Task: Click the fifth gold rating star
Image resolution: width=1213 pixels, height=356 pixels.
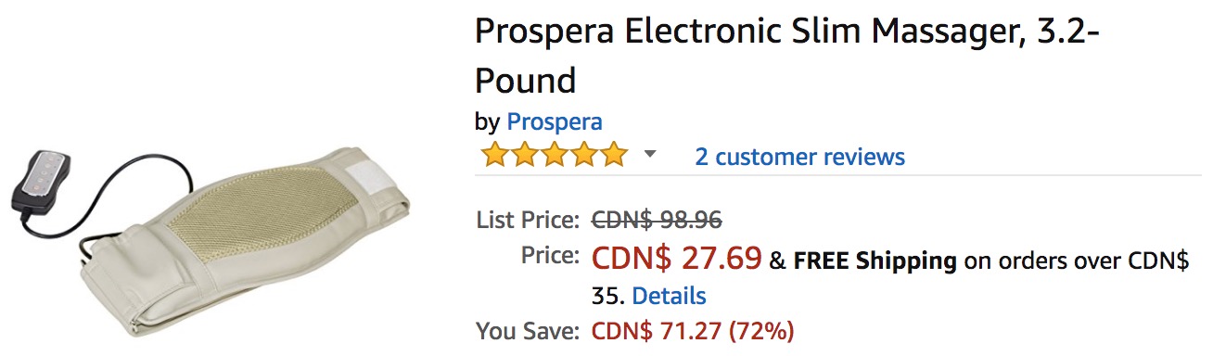Action: [613, 155]
